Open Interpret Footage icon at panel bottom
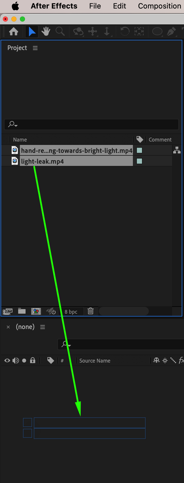Screen dimensions: 184x483 pos(8,311)
